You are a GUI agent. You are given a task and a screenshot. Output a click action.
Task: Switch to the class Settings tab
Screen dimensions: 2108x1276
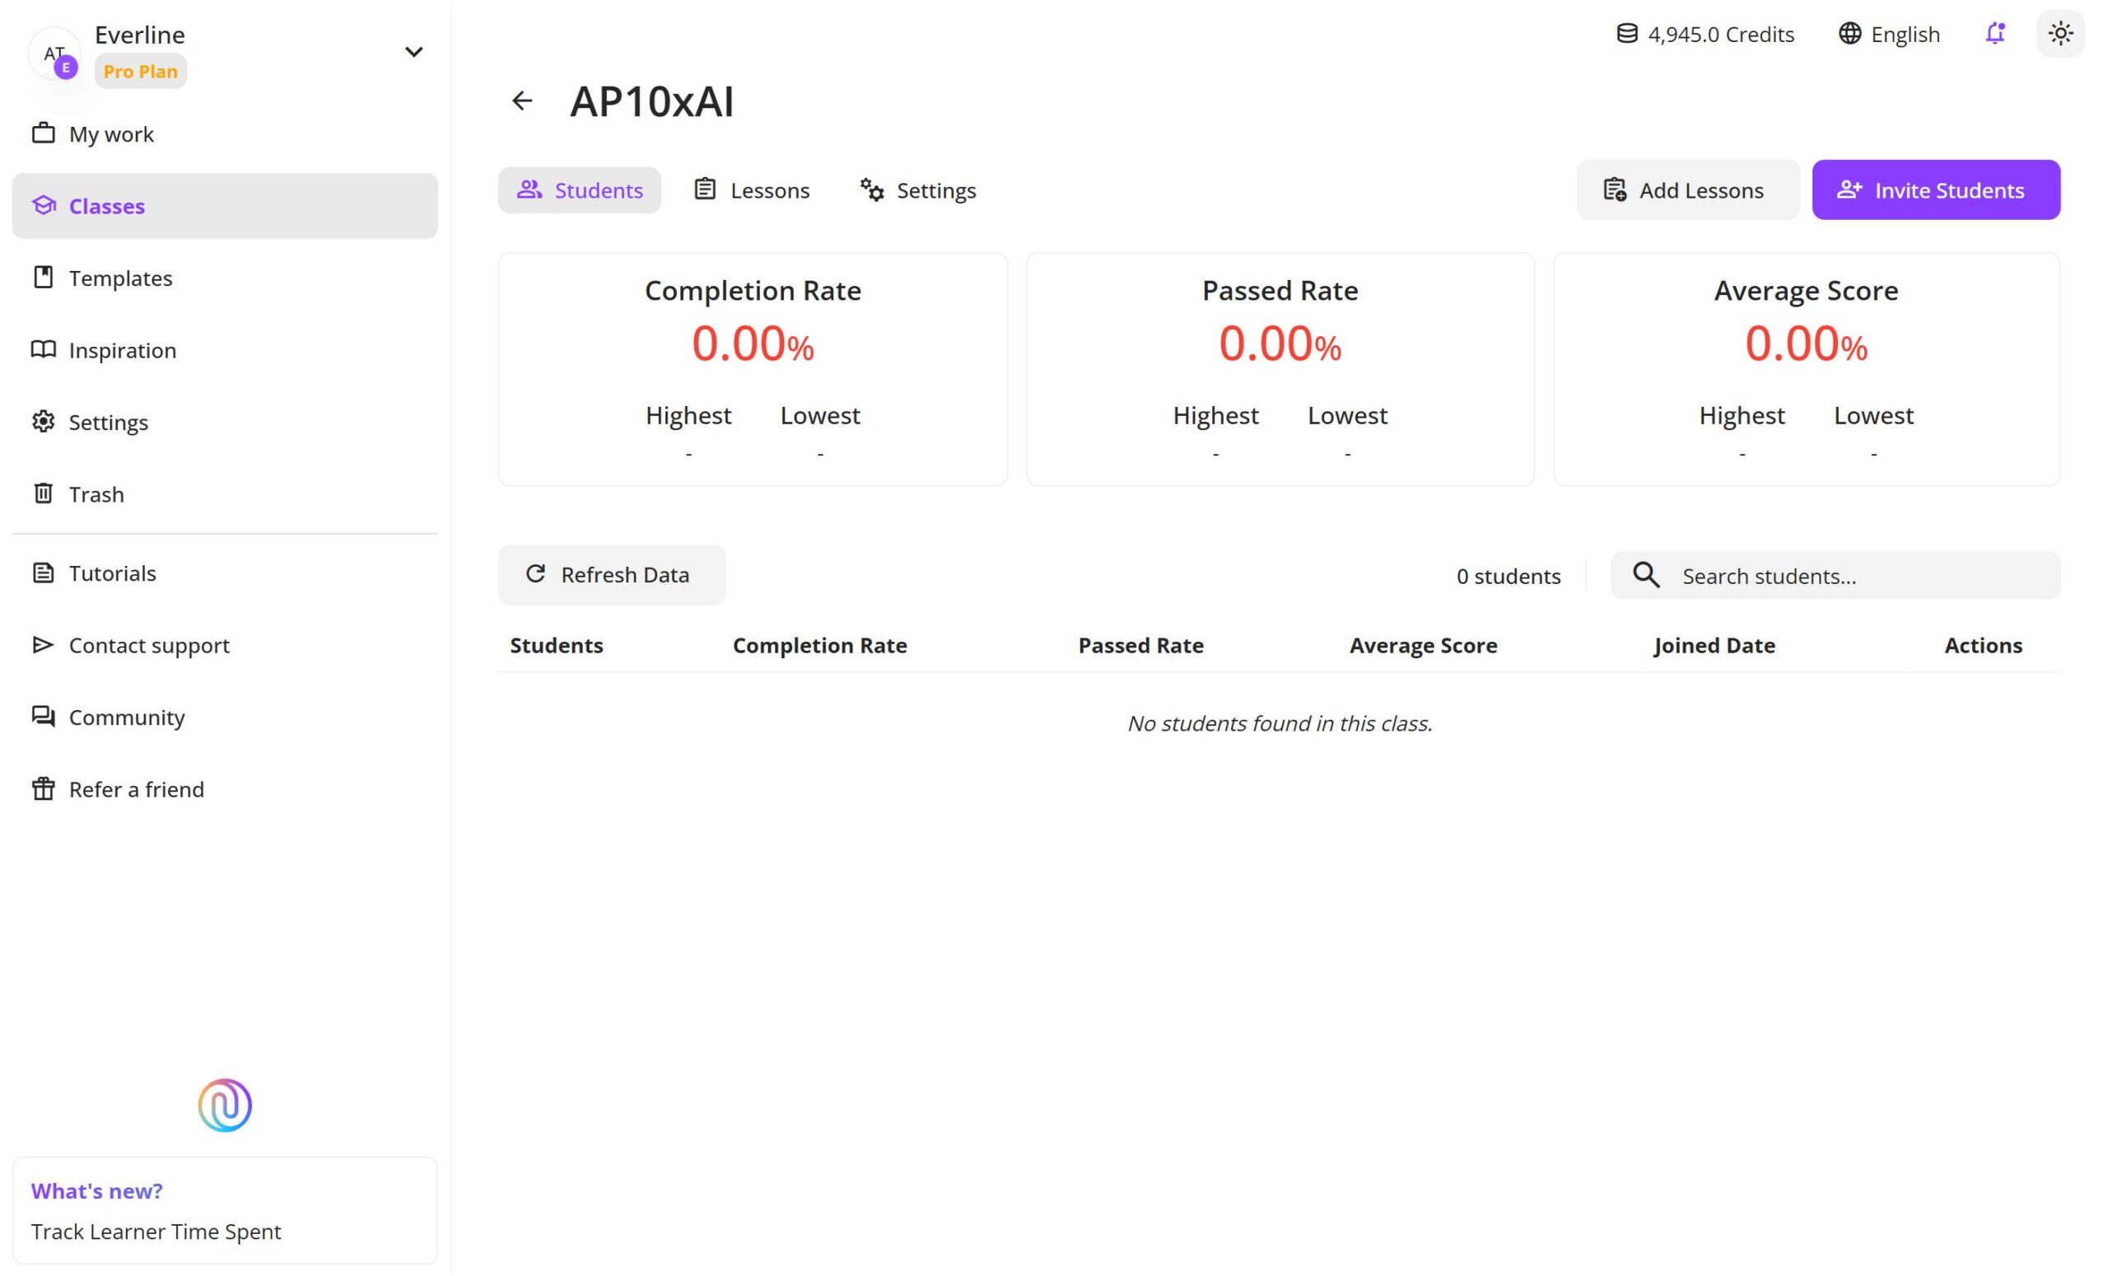pos(918,190)
